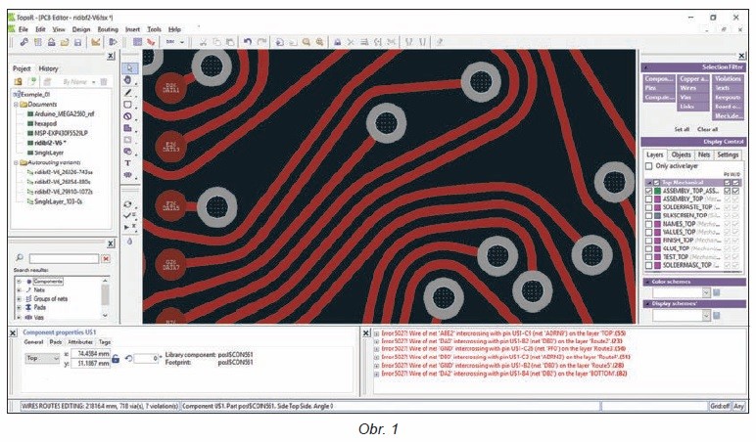Toggle the Vias filter button

pos(693,97)
